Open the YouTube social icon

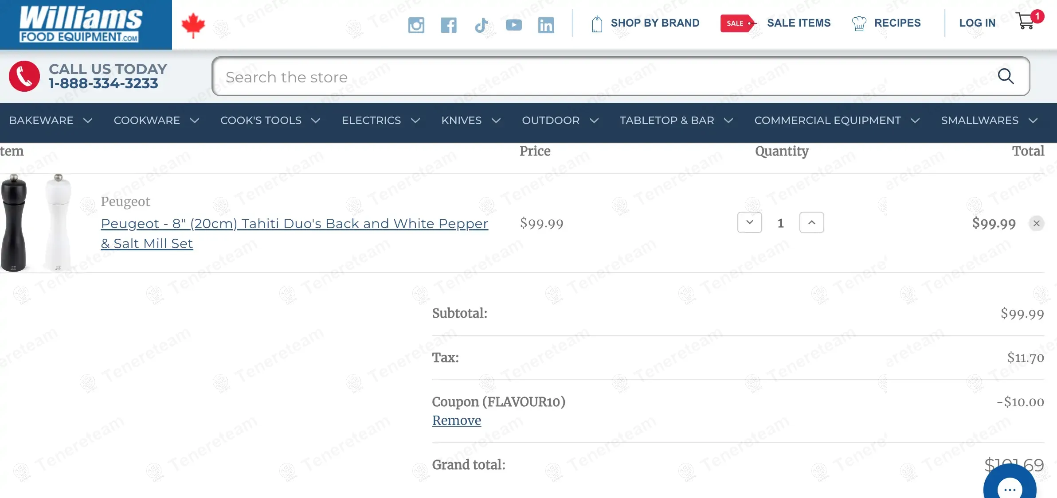point(514,25)
